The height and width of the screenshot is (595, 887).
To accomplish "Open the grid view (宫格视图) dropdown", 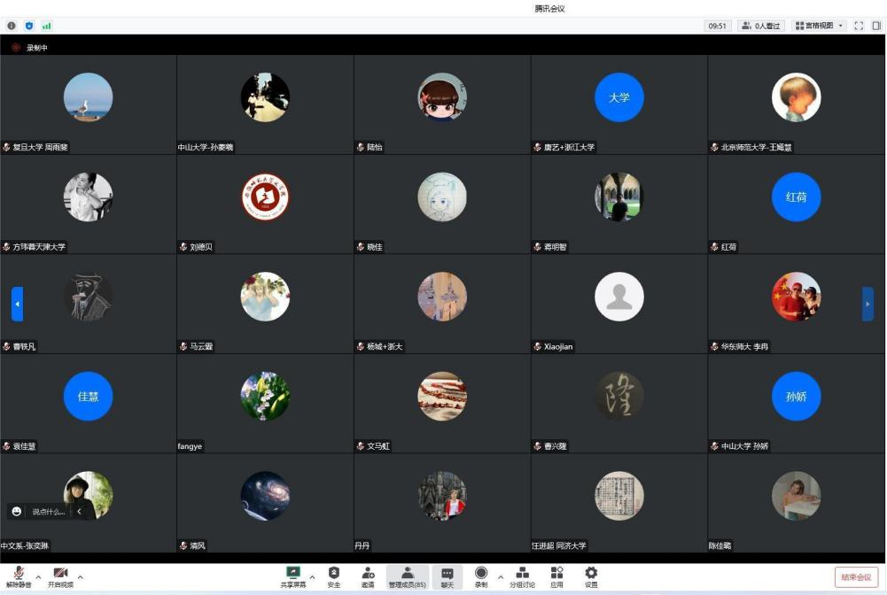I will click(819, 26).
